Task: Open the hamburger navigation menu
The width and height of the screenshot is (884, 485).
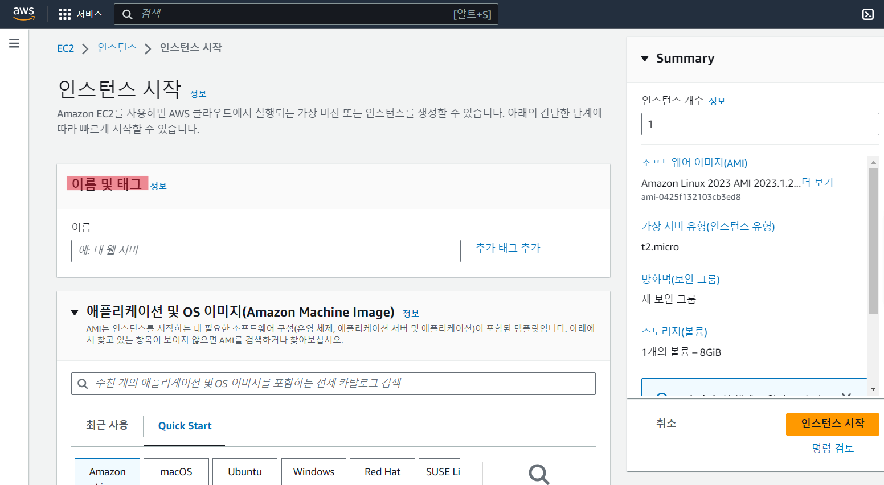Action: coord(14,43)
